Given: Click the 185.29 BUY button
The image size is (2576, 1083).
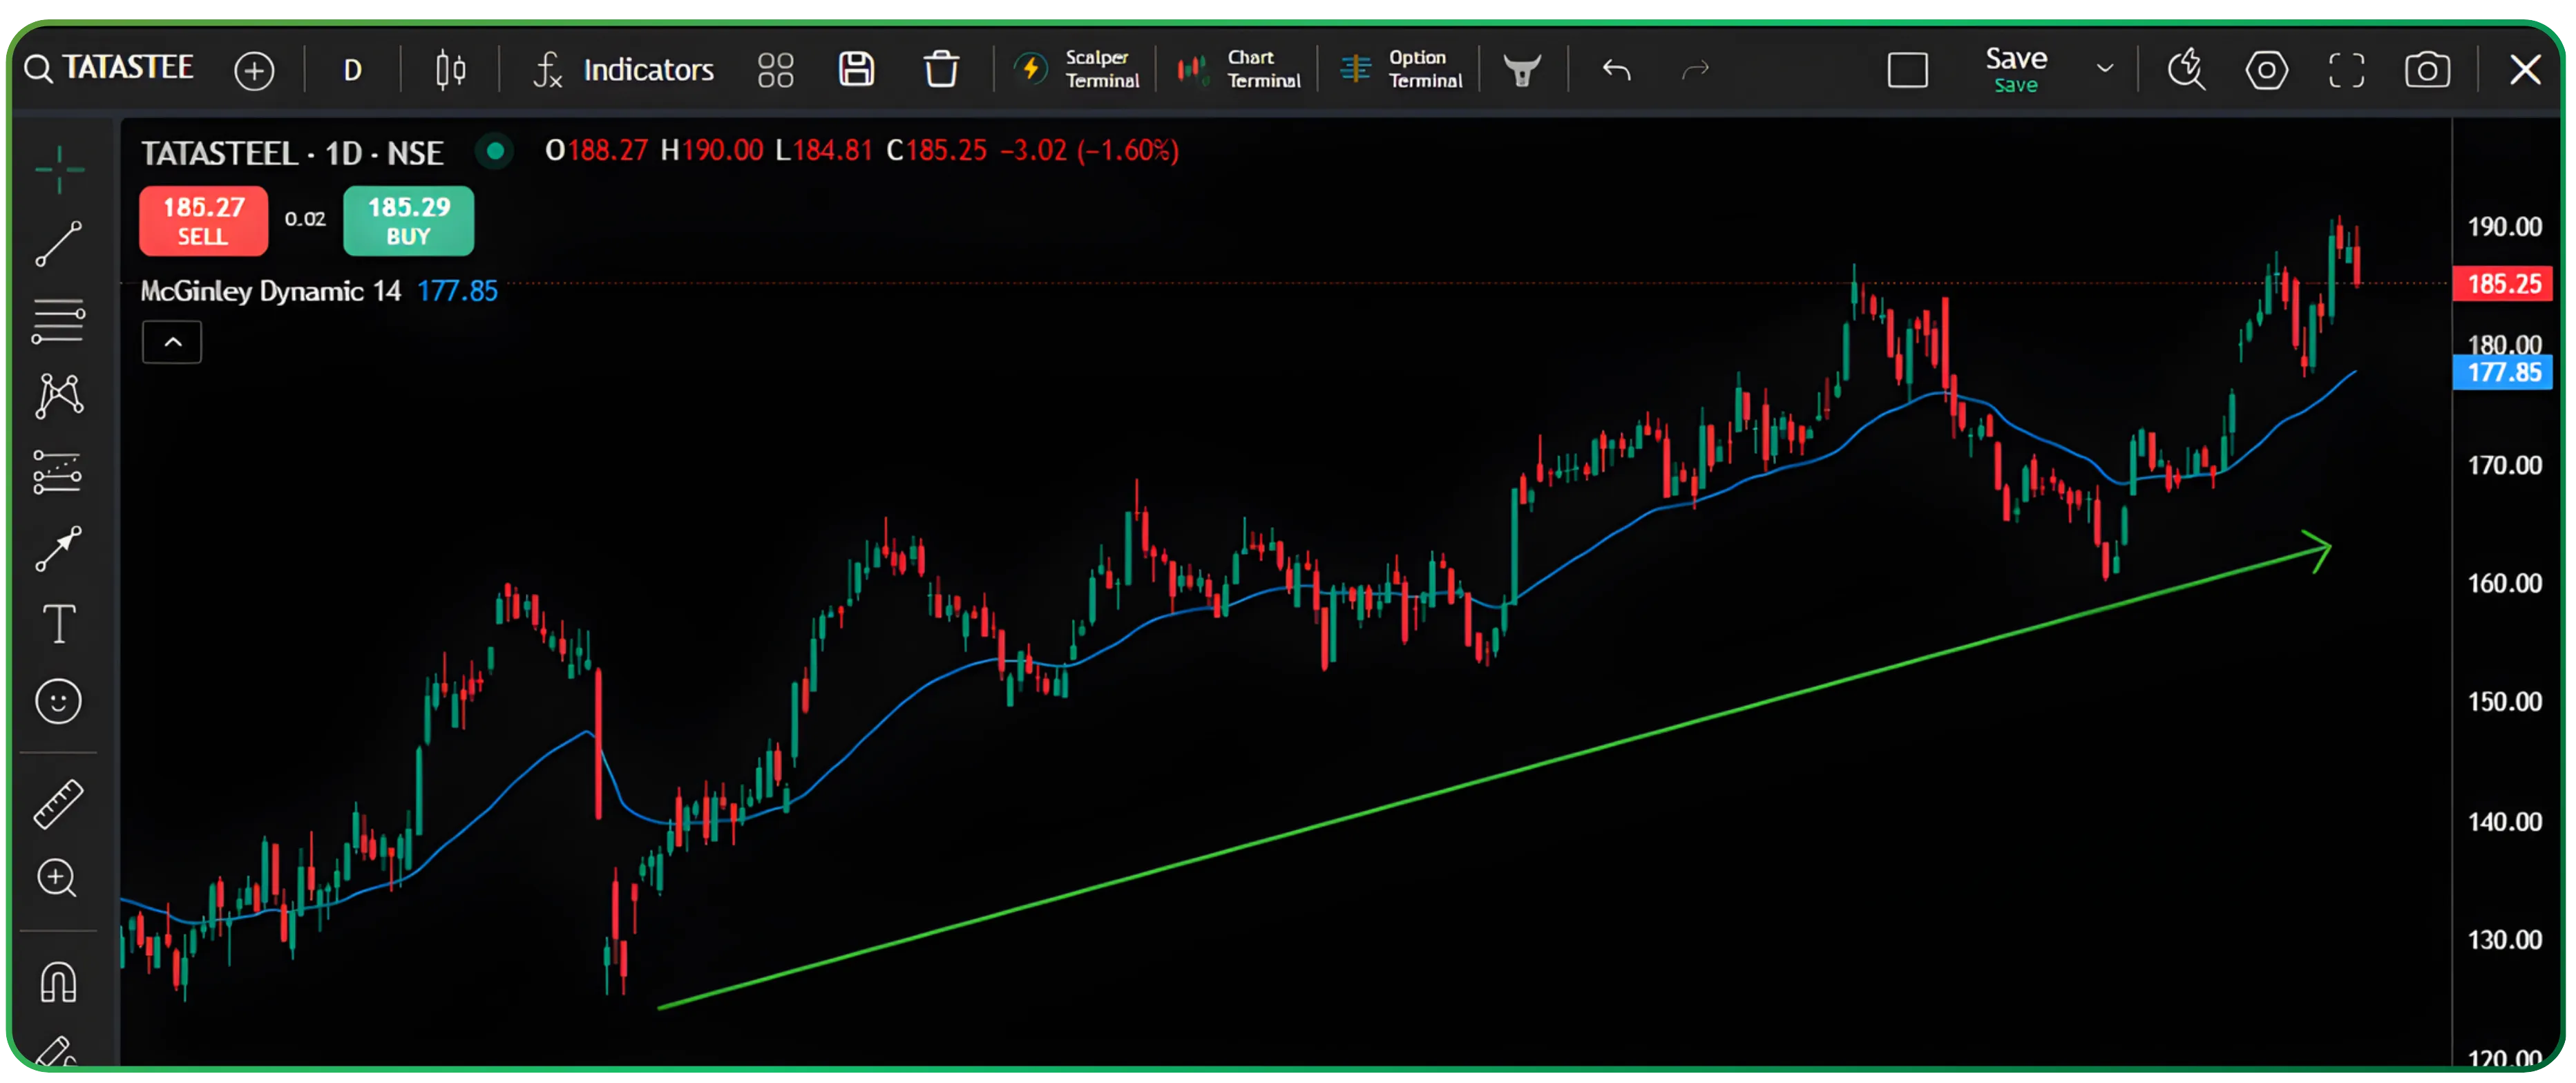Looking at the screenshot, I should coord(408,221).
